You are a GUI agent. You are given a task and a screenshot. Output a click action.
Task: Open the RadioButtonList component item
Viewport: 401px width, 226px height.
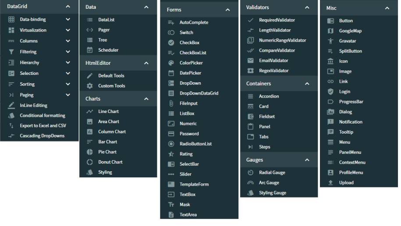click(199, 144)
